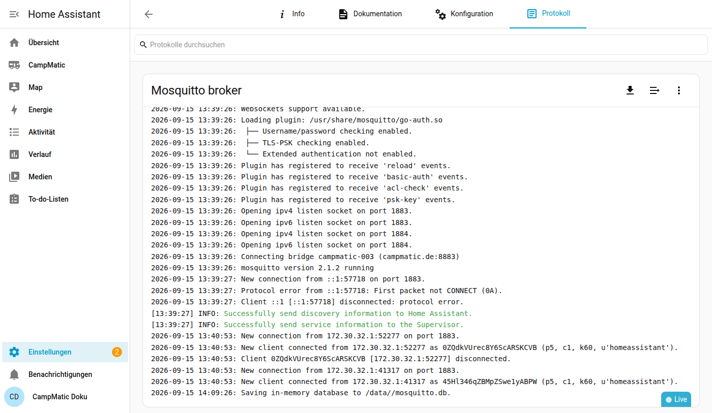This screenshot has width=712, height=413.
Task: Select the Protokoll tab
Action: coord(548,14)
